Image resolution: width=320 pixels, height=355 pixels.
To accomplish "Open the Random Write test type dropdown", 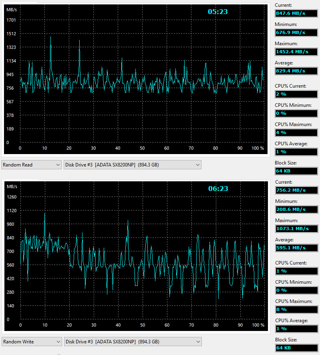I will pos(31,341).
